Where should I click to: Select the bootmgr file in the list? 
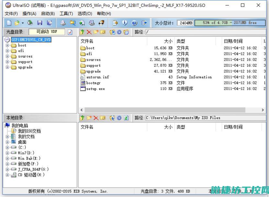click(x=93, y=83)
